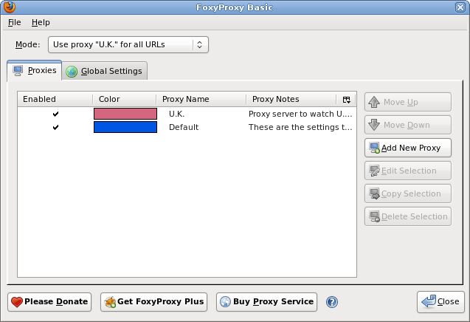
Task: Select the Default proxy row by name
Action: 184,127
